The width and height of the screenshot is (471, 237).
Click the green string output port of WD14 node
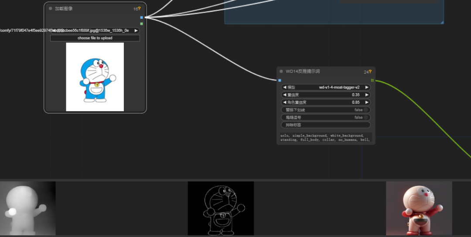(x=372, y=81)
